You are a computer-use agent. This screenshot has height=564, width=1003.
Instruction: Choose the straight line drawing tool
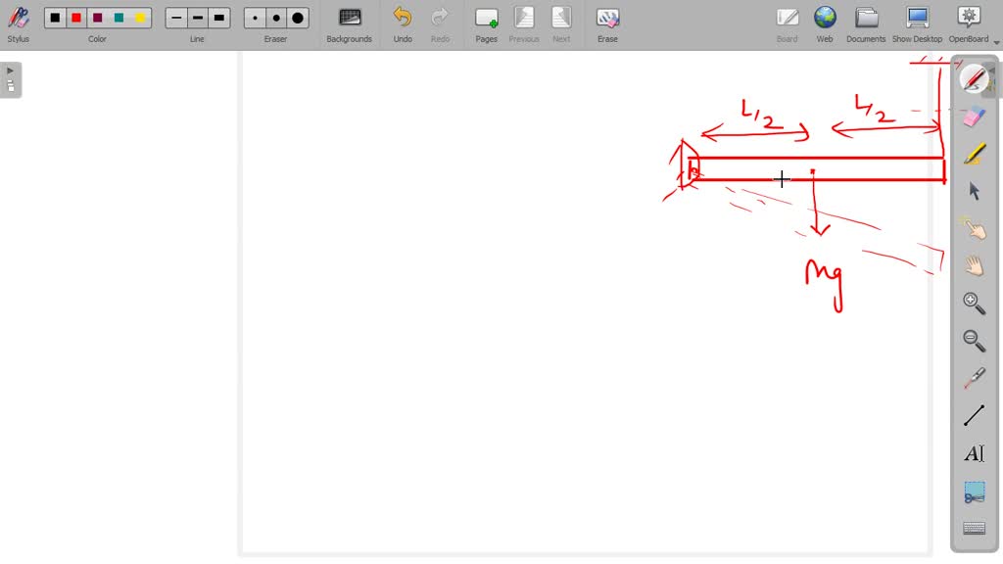[x=974, y=415]
